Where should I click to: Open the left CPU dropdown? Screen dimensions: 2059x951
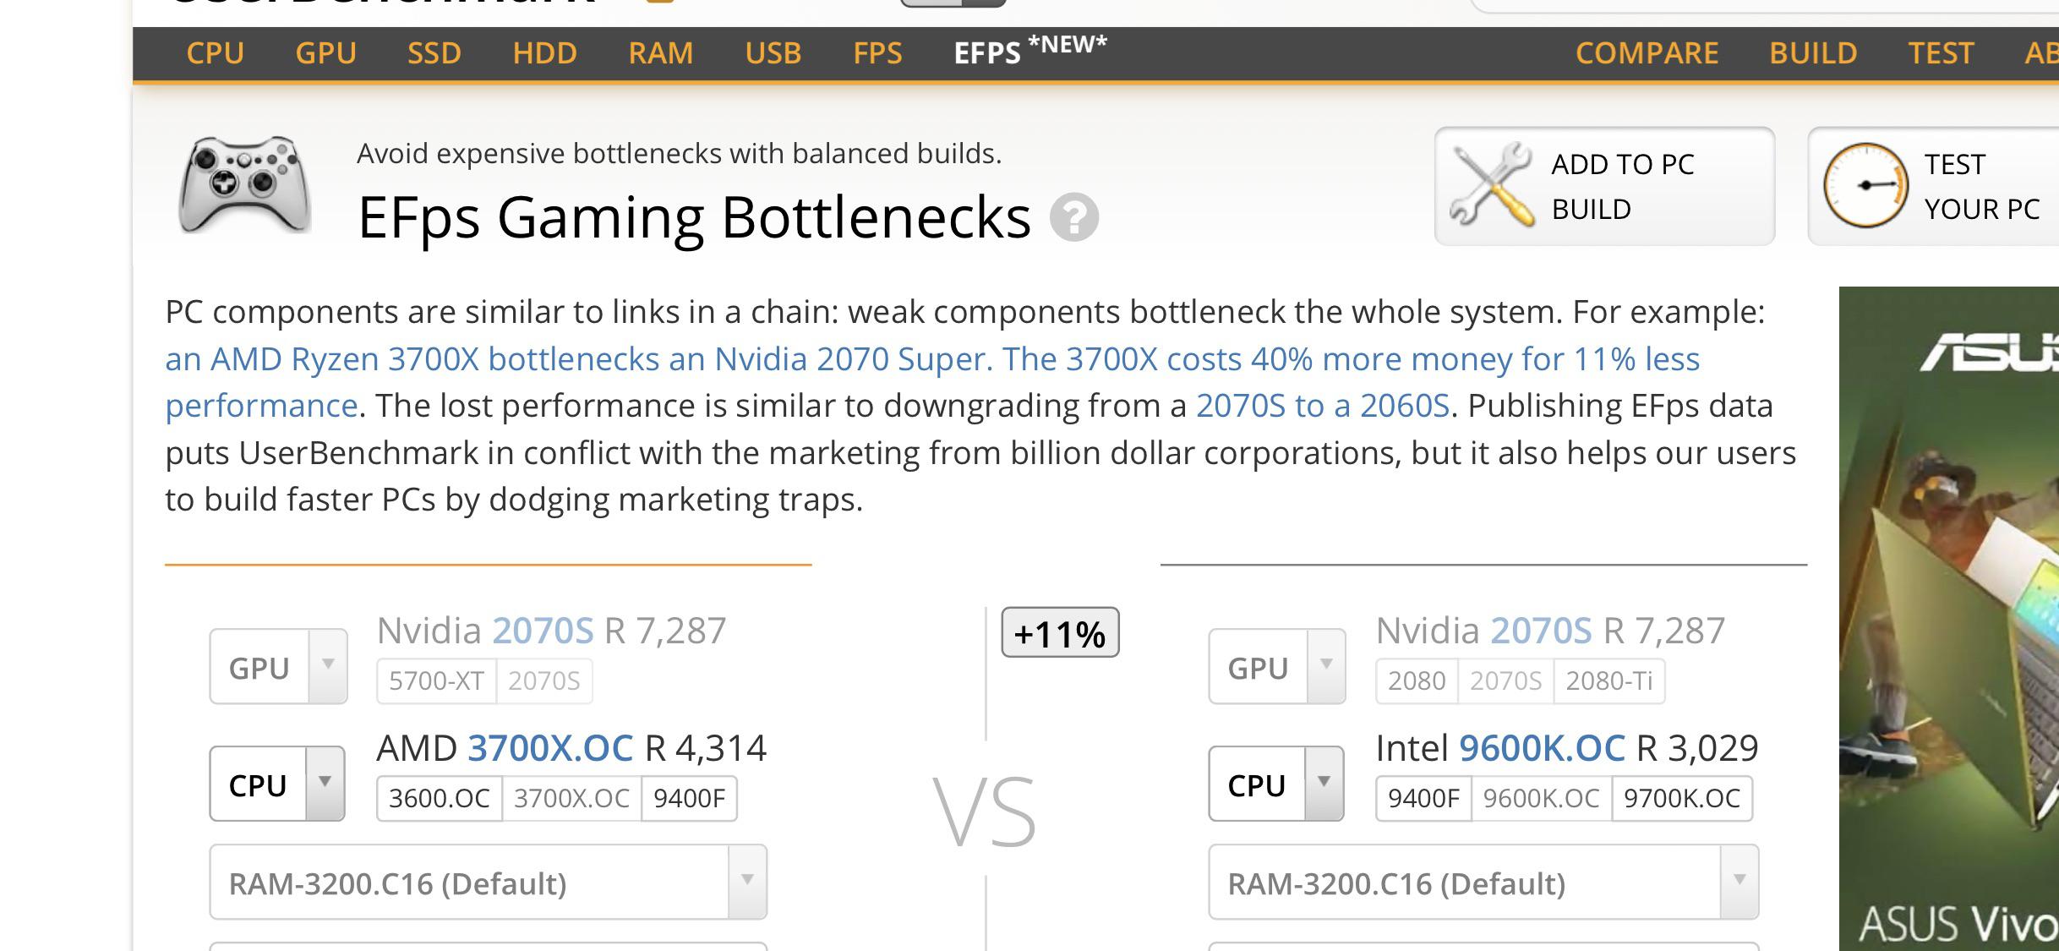pos(277,784)
